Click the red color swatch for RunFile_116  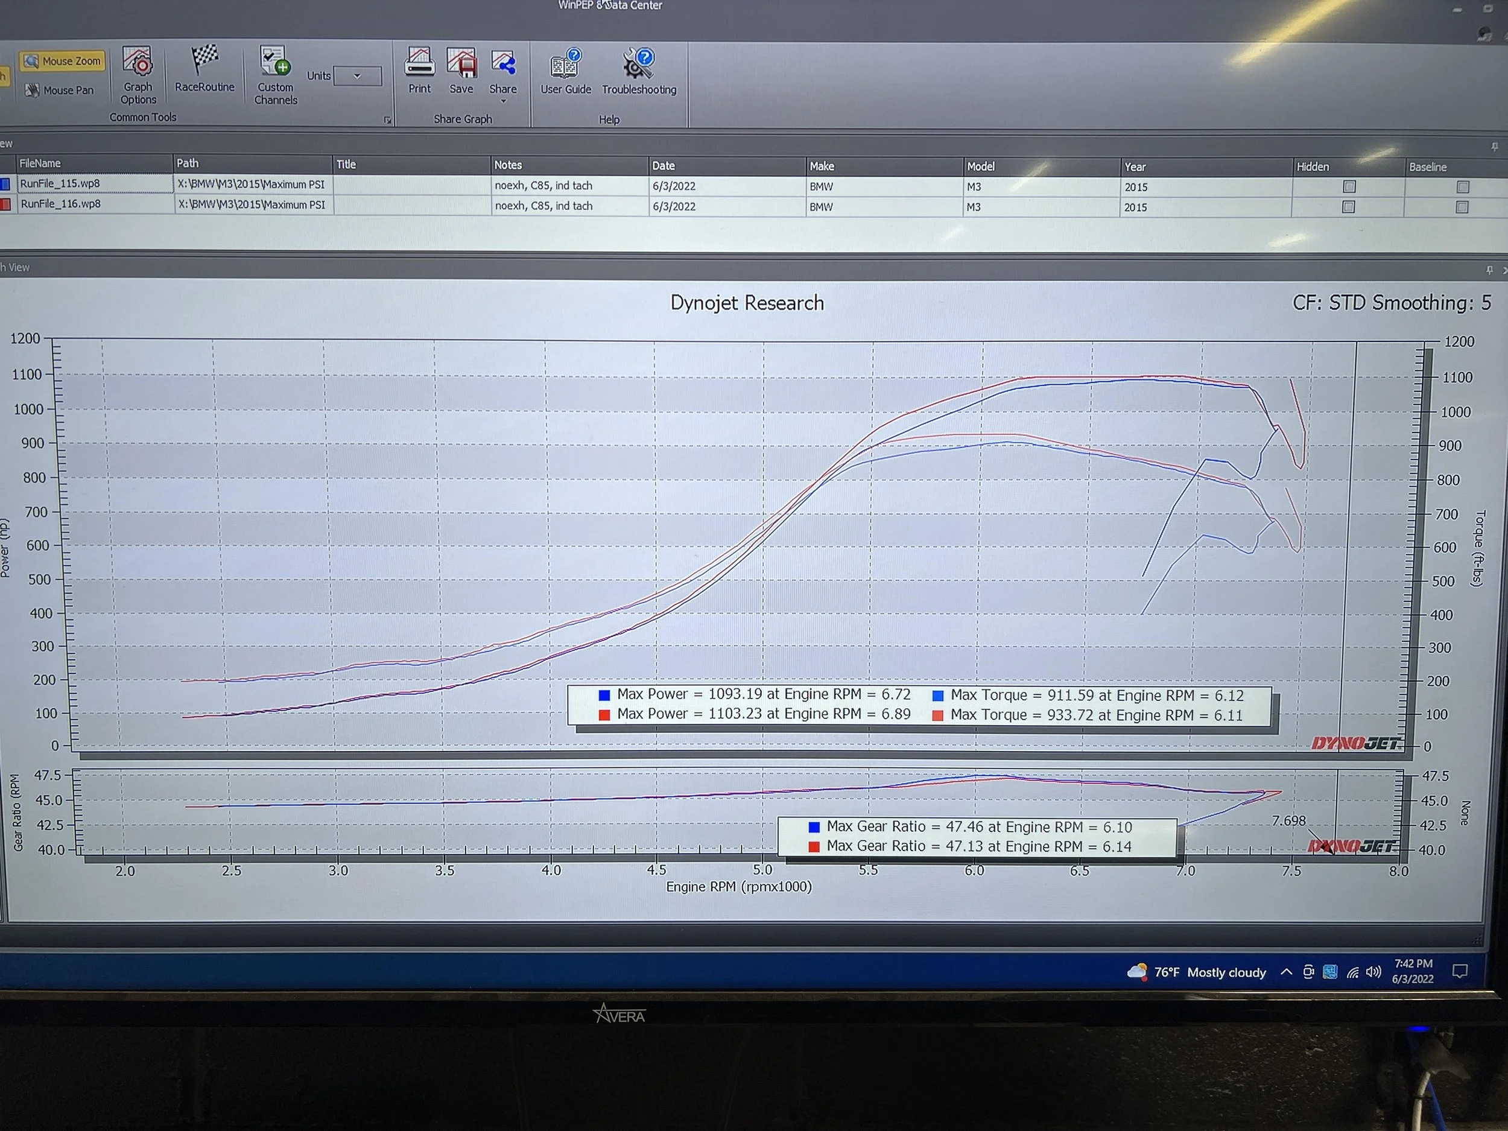click(5, 204)
